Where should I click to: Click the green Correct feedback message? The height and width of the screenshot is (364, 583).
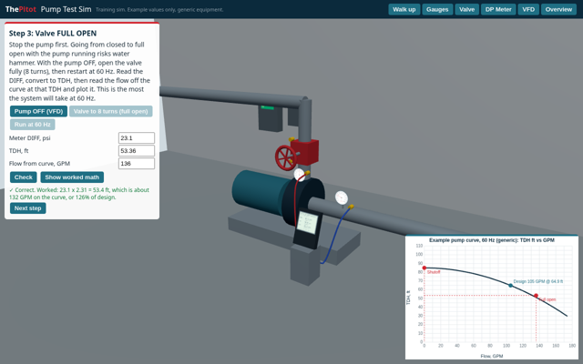tap(79, 194)
